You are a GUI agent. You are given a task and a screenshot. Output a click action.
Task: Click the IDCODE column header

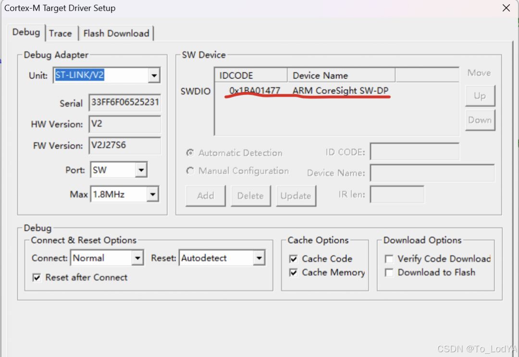[251, 75]
